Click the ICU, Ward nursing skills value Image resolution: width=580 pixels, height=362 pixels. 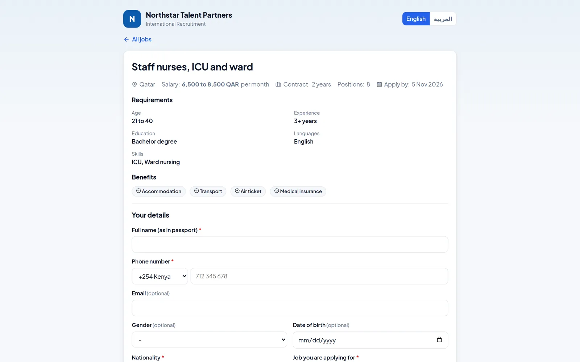[156, 162]
